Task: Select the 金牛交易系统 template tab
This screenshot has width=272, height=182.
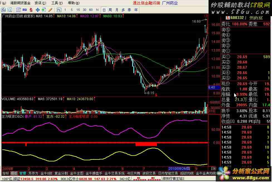Action: [x=115, y=173]
